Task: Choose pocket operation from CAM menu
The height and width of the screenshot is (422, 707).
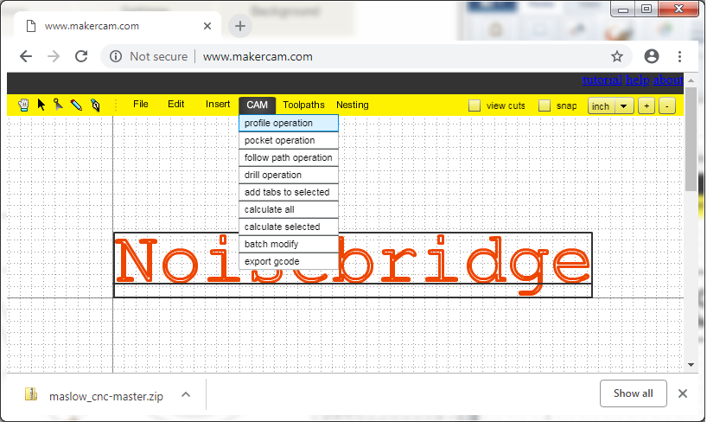Action: [288, 140]
